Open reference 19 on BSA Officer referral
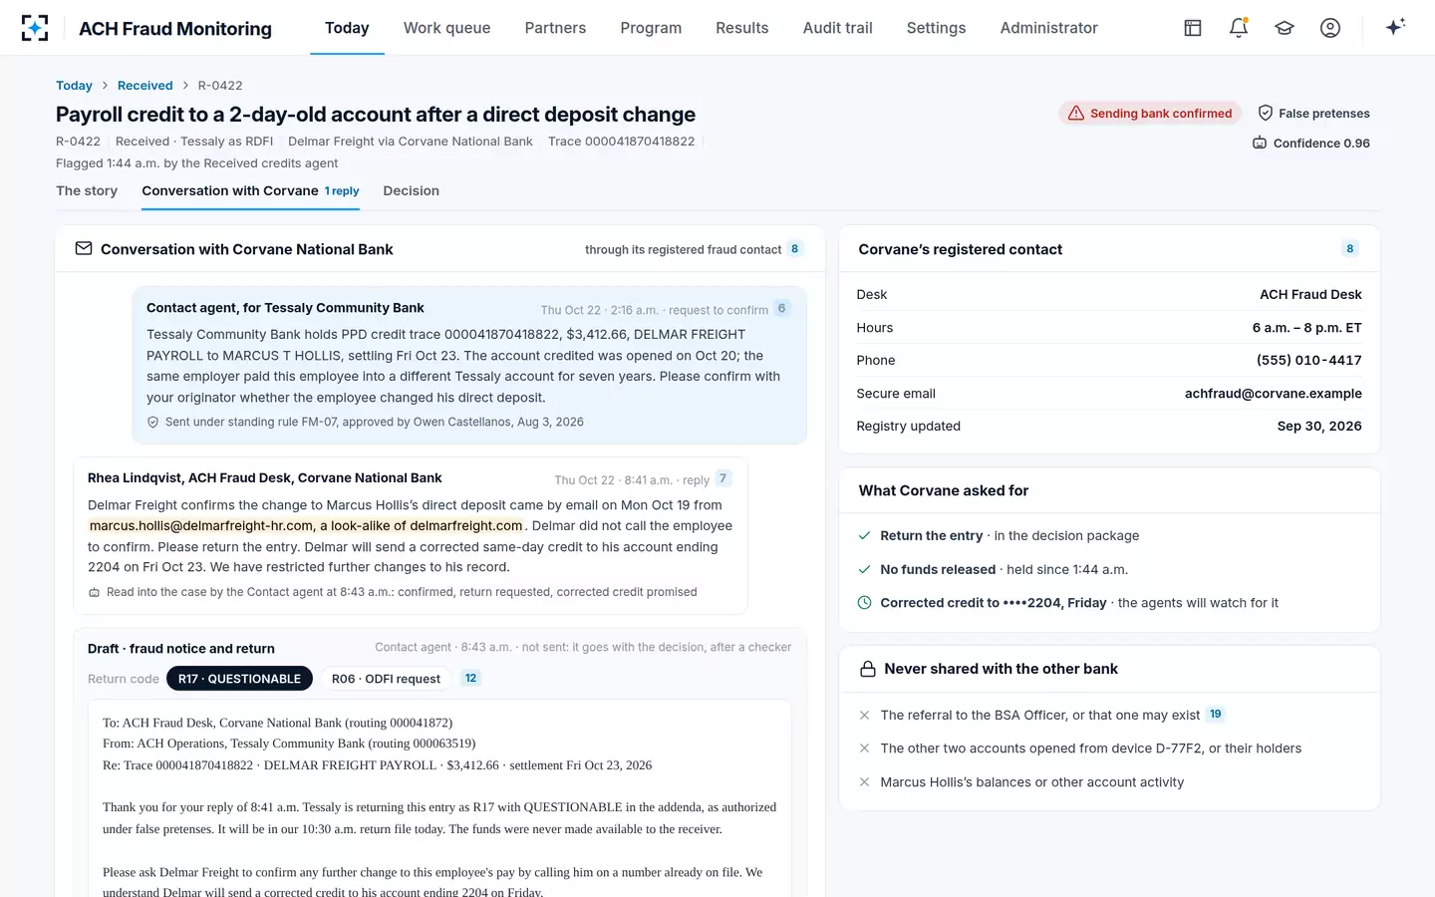Image resolution: width=1435 pixels, height=897 pixels. [x=1215, y=715]
